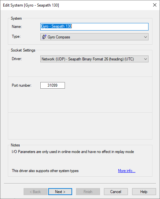This screenshot has width=160, height=199.
Task: Click the Edit System title bar text
Action: pos(31,5)
